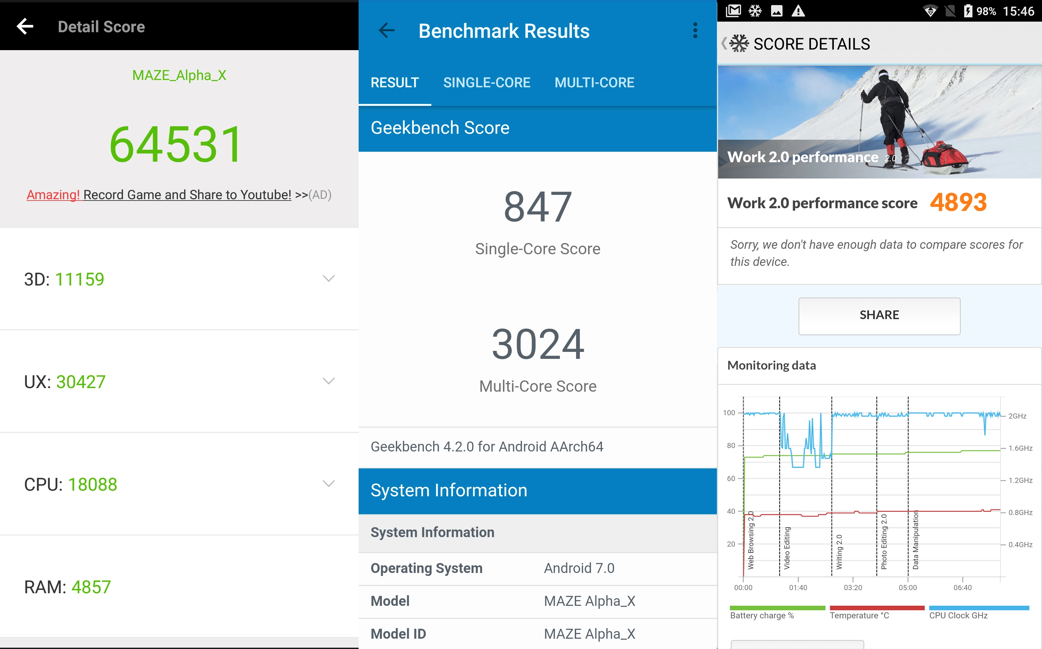This screenshot has width=1042, height=649.
Task: Tap the System Information blue header
Action: (538, 491)
